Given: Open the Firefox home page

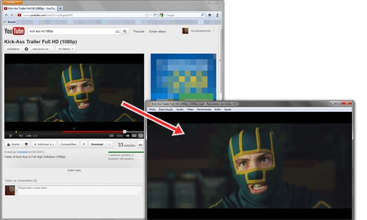Looking at the screenshot, I should tap(210, 15).
